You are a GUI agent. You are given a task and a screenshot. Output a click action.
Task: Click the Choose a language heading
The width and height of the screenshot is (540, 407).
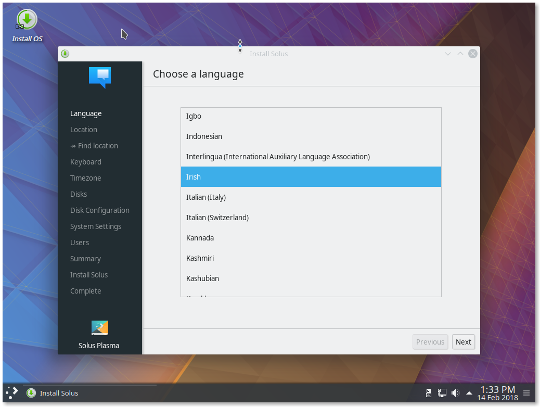[x=198, y=74]
